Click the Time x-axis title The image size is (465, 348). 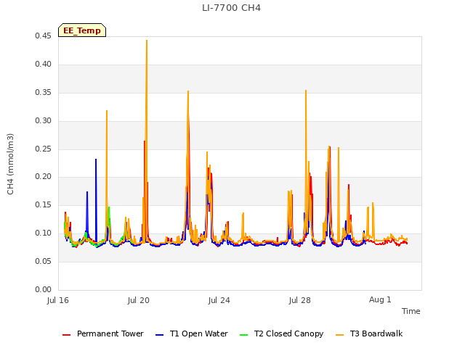point(411,311)
